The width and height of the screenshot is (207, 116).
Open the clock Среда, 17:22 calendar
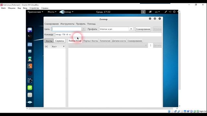pos(103,12)
